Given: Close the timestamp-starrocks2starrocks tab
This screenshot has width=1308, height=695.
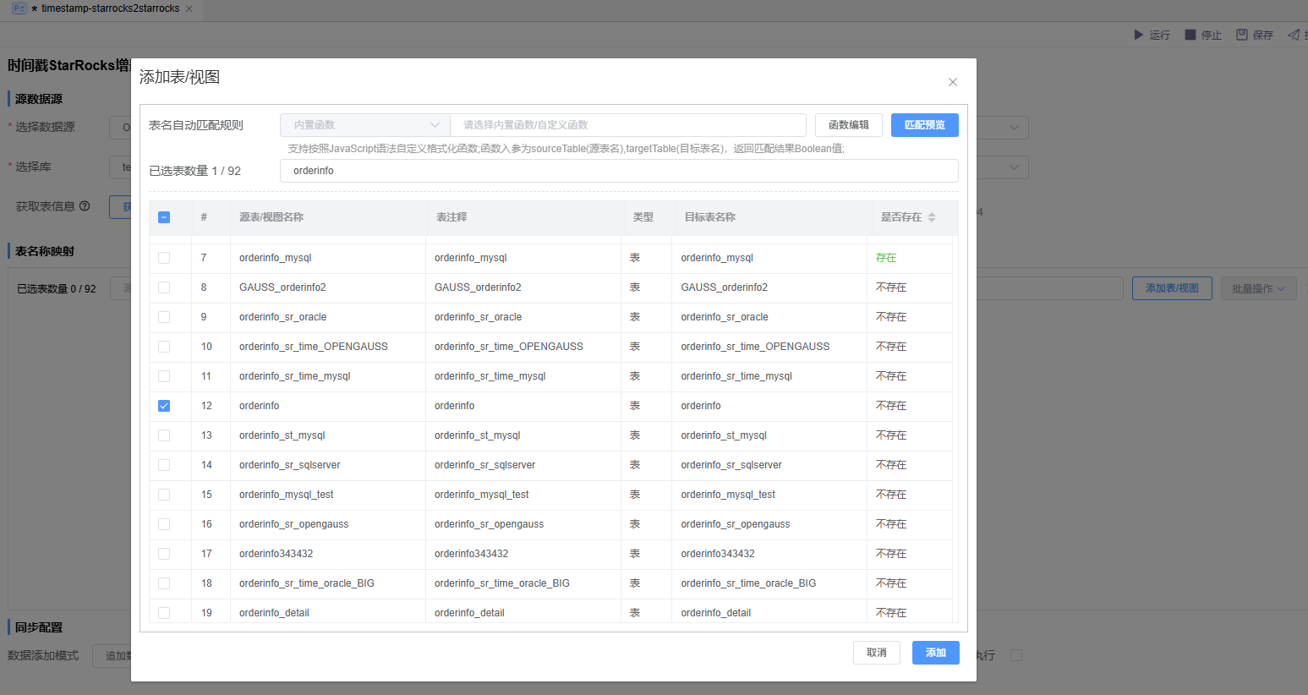Looking at the screenshot, I should click(189, 8).
